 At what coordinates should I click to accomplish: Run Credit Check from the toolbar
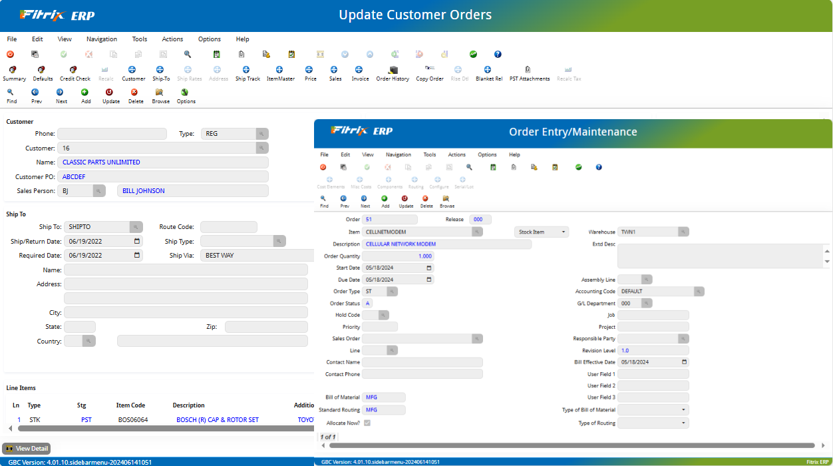(x=75, y=70)
